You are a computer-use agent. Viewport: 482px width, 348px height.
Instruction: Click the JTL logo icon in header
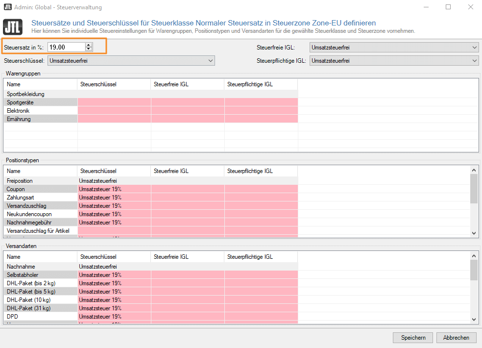point(13,27)
